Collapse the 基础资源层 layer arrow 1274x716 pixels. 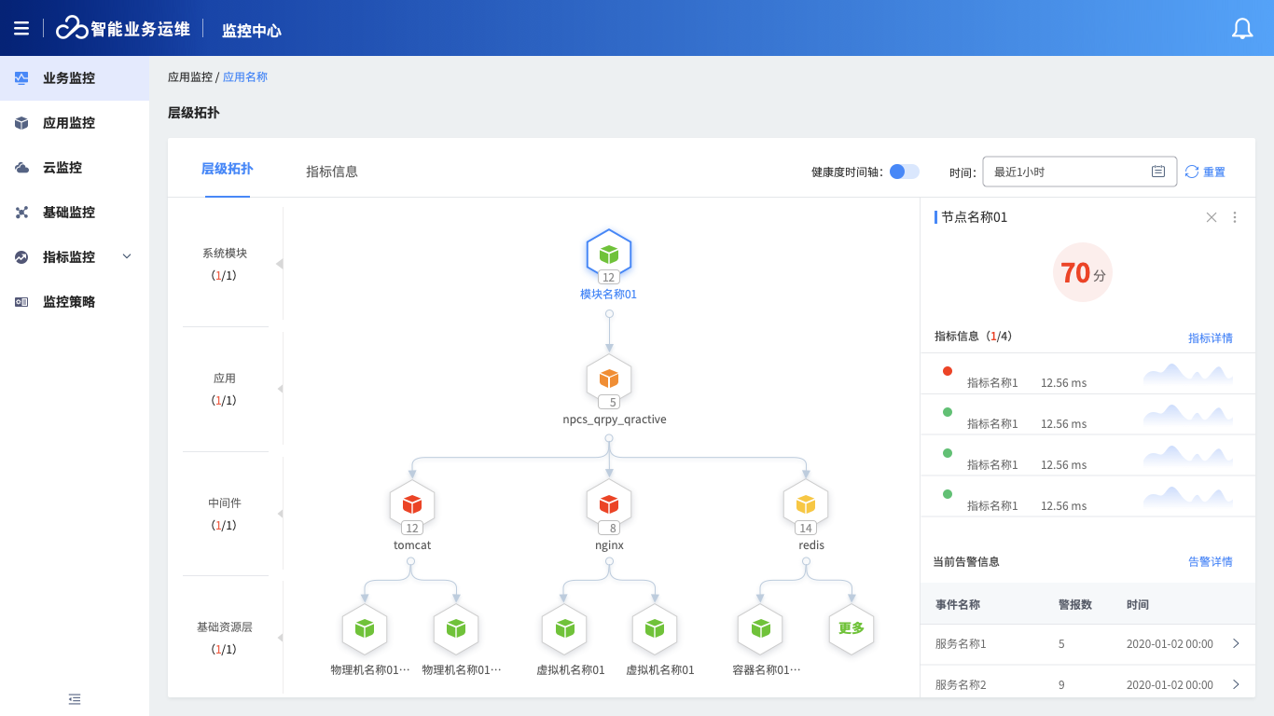(280, 638)
